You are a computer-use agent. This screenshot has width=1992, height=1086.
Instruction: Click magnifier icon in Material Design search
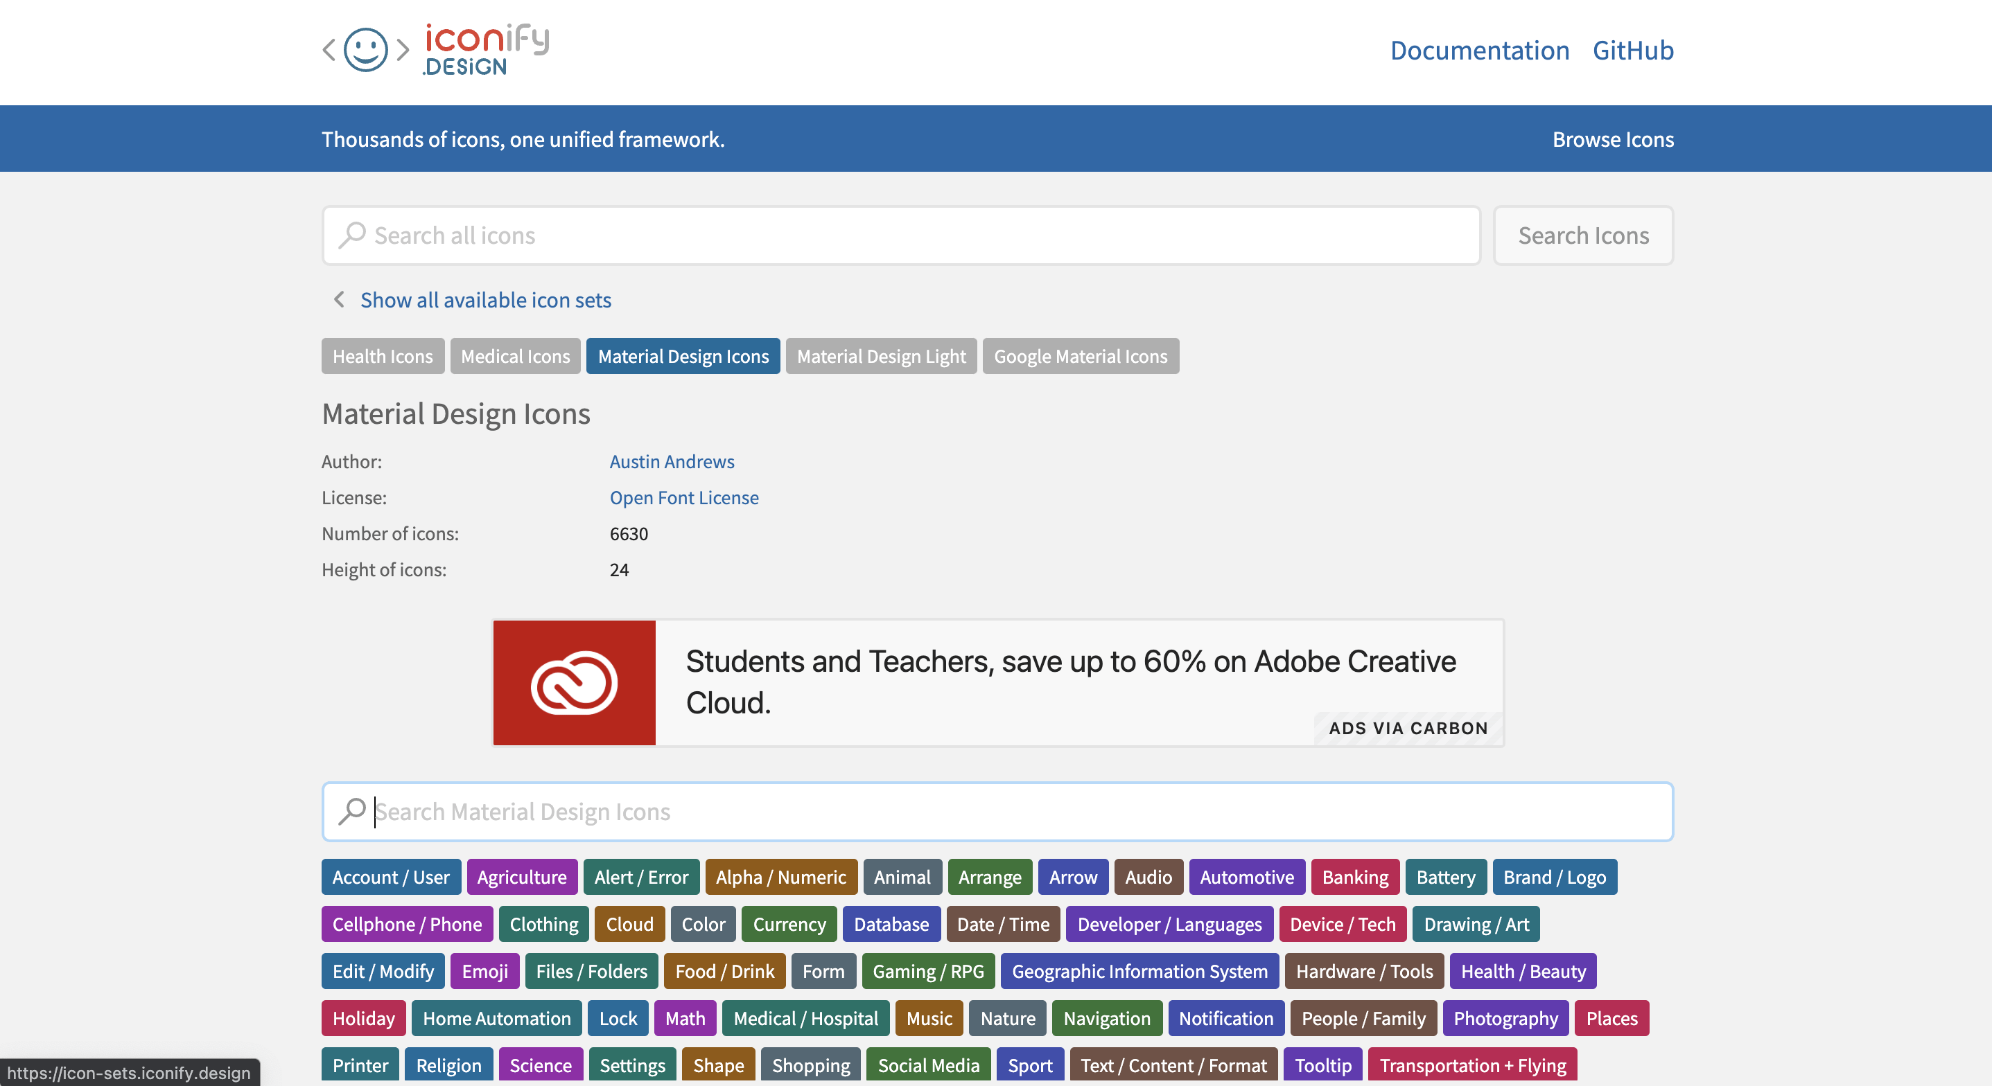[x=352, y=812]
